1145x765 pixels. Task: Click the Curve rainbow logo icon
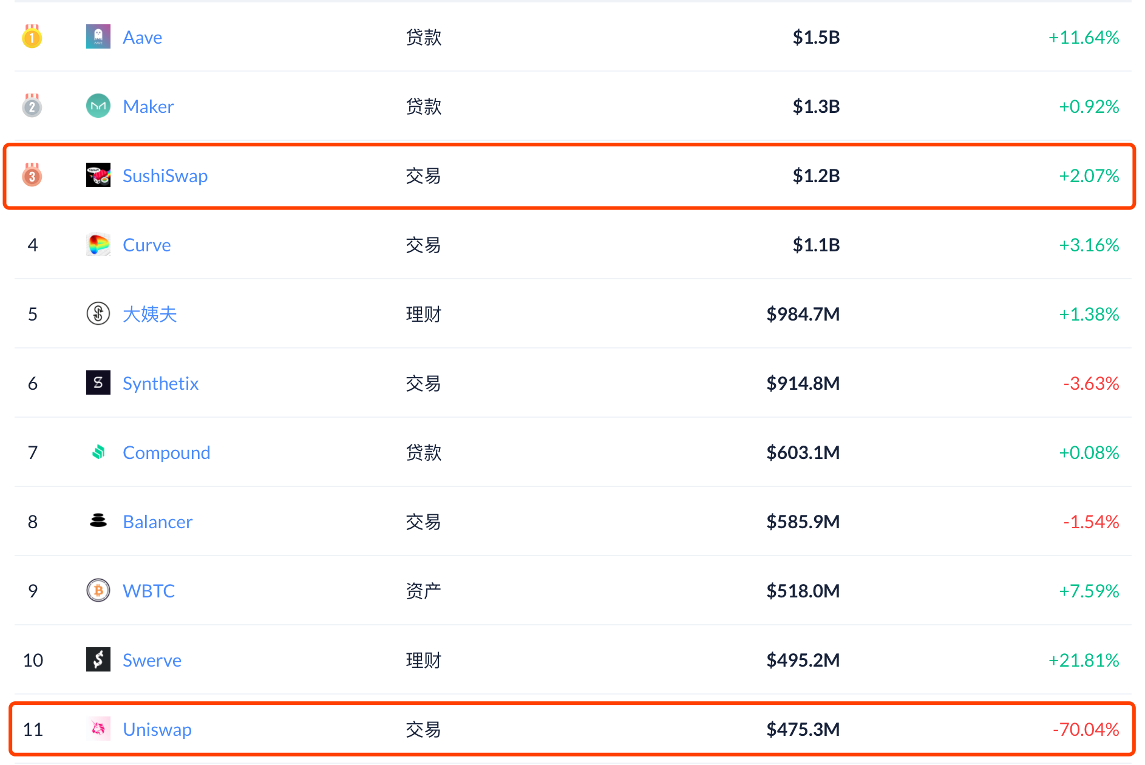pos(98,244)
